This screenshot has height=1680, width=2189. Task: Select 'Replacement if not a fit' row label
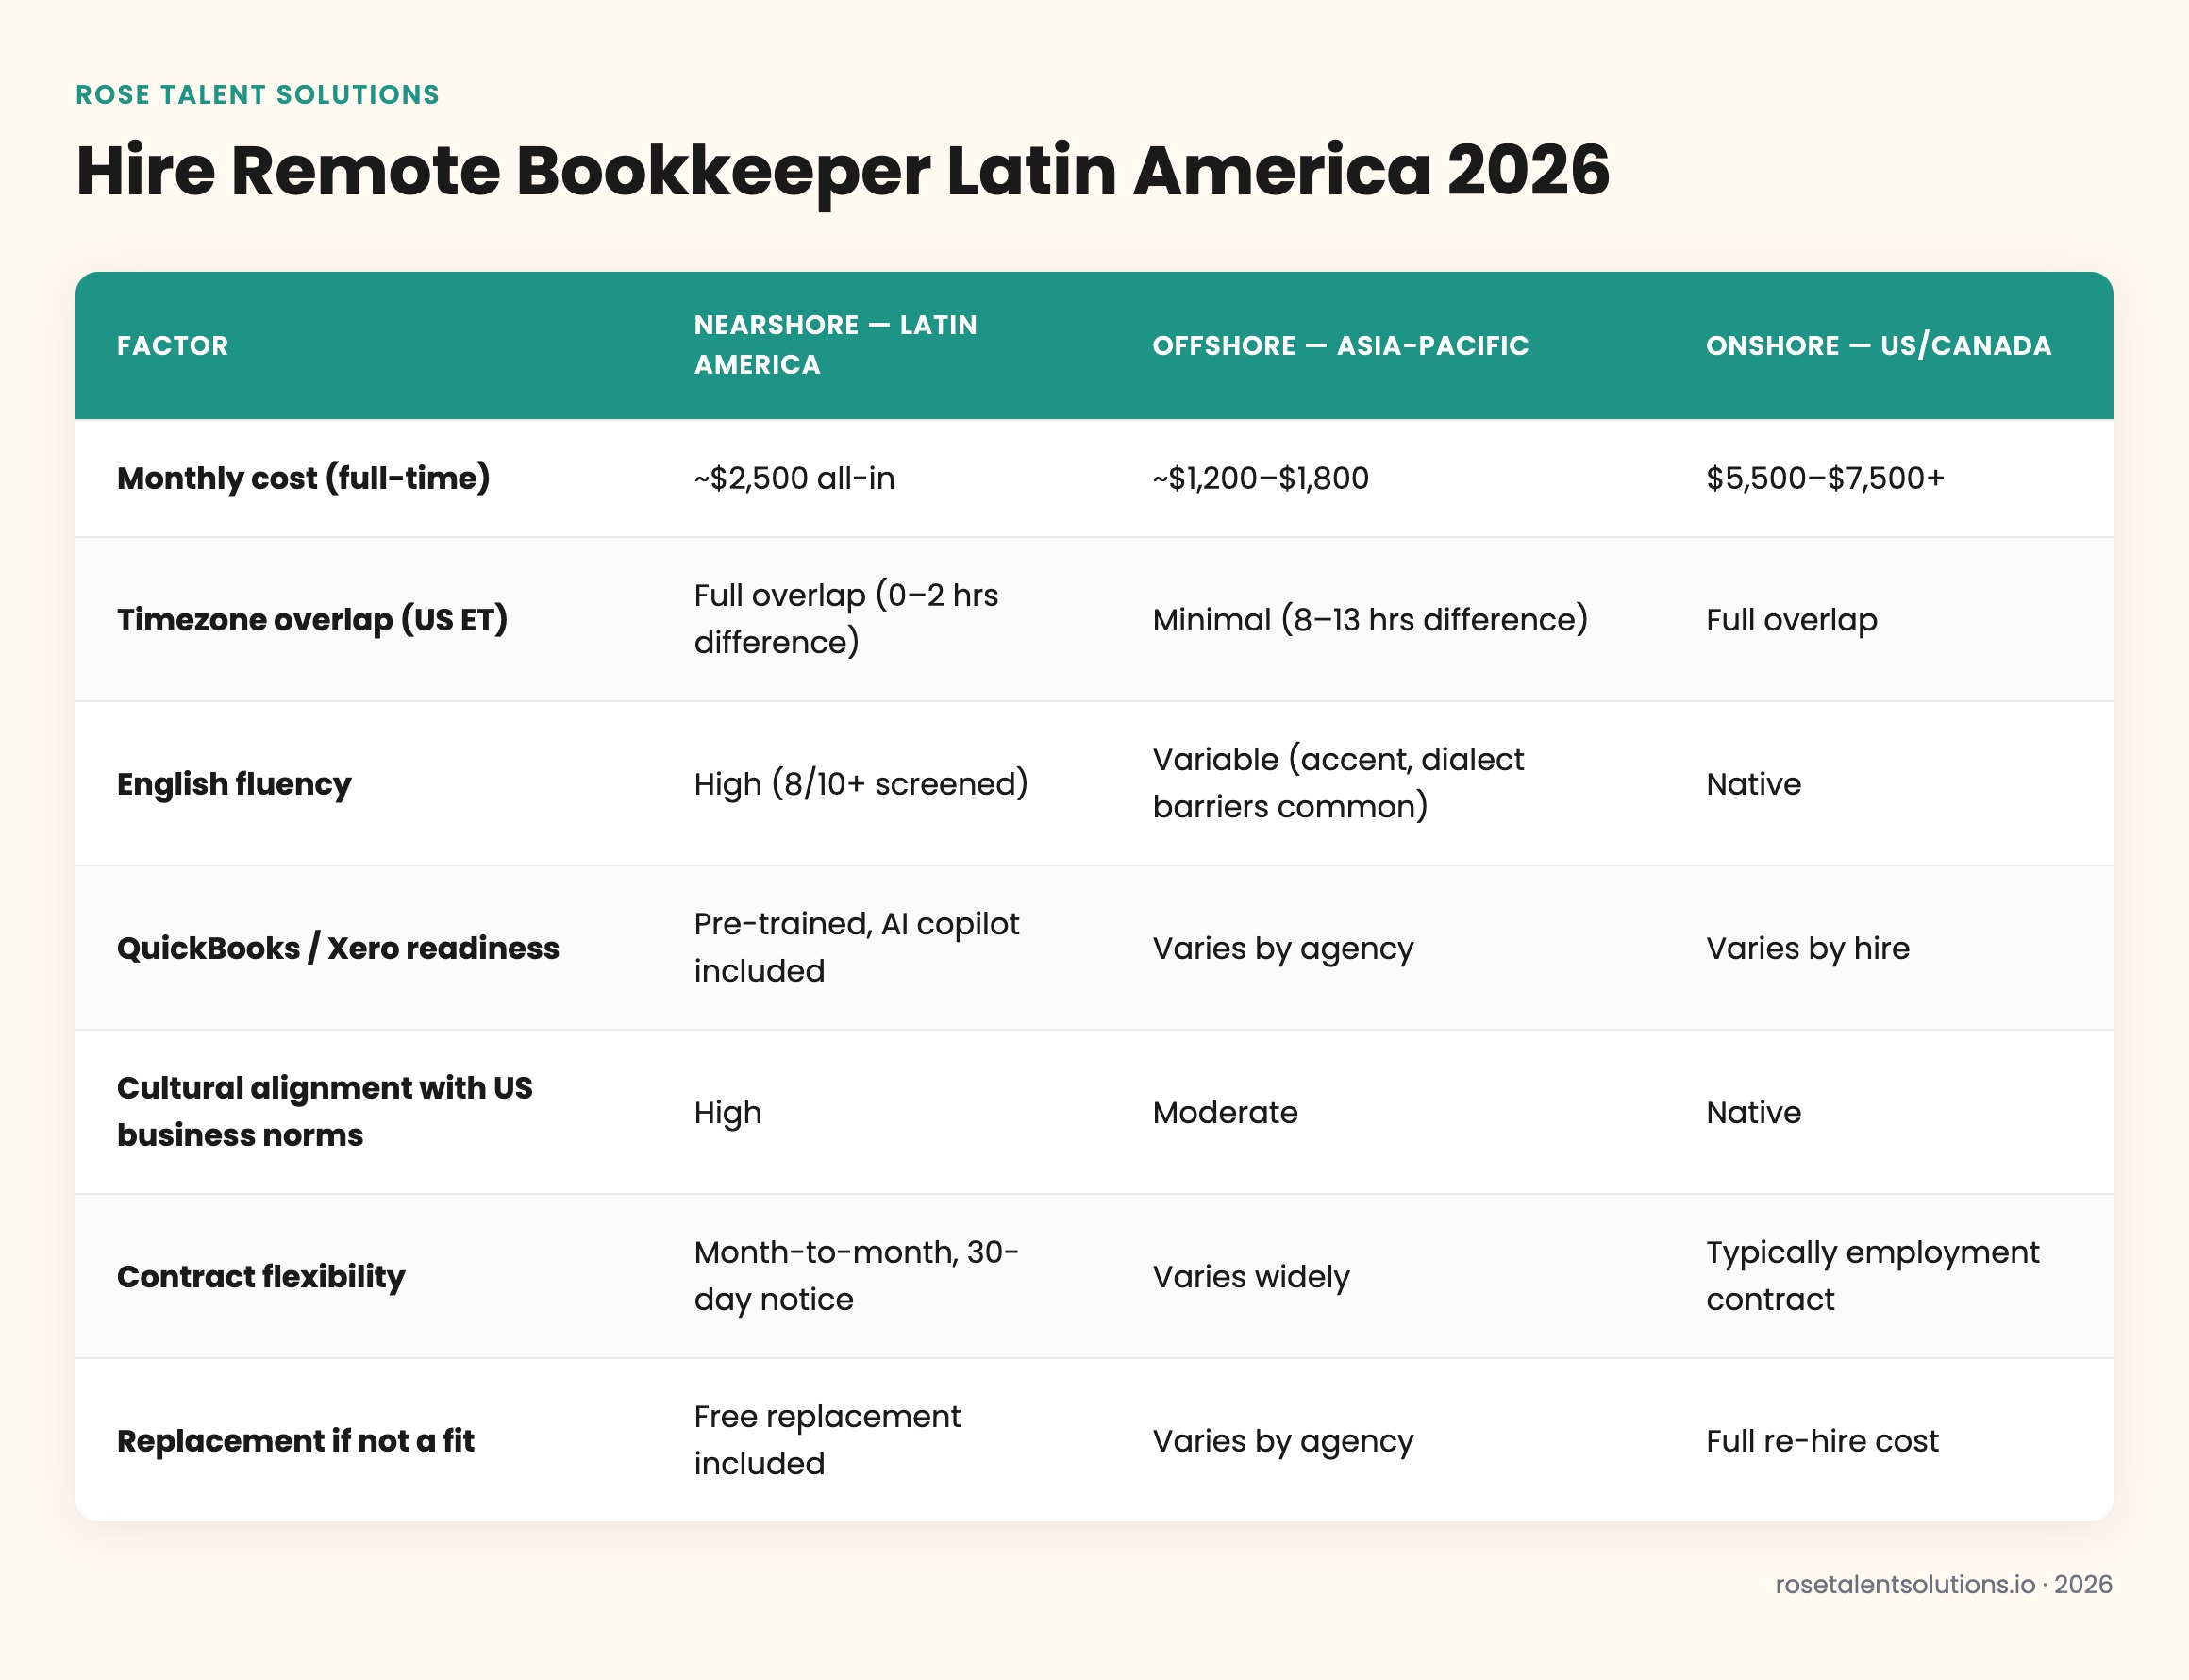click(296, 1441)
